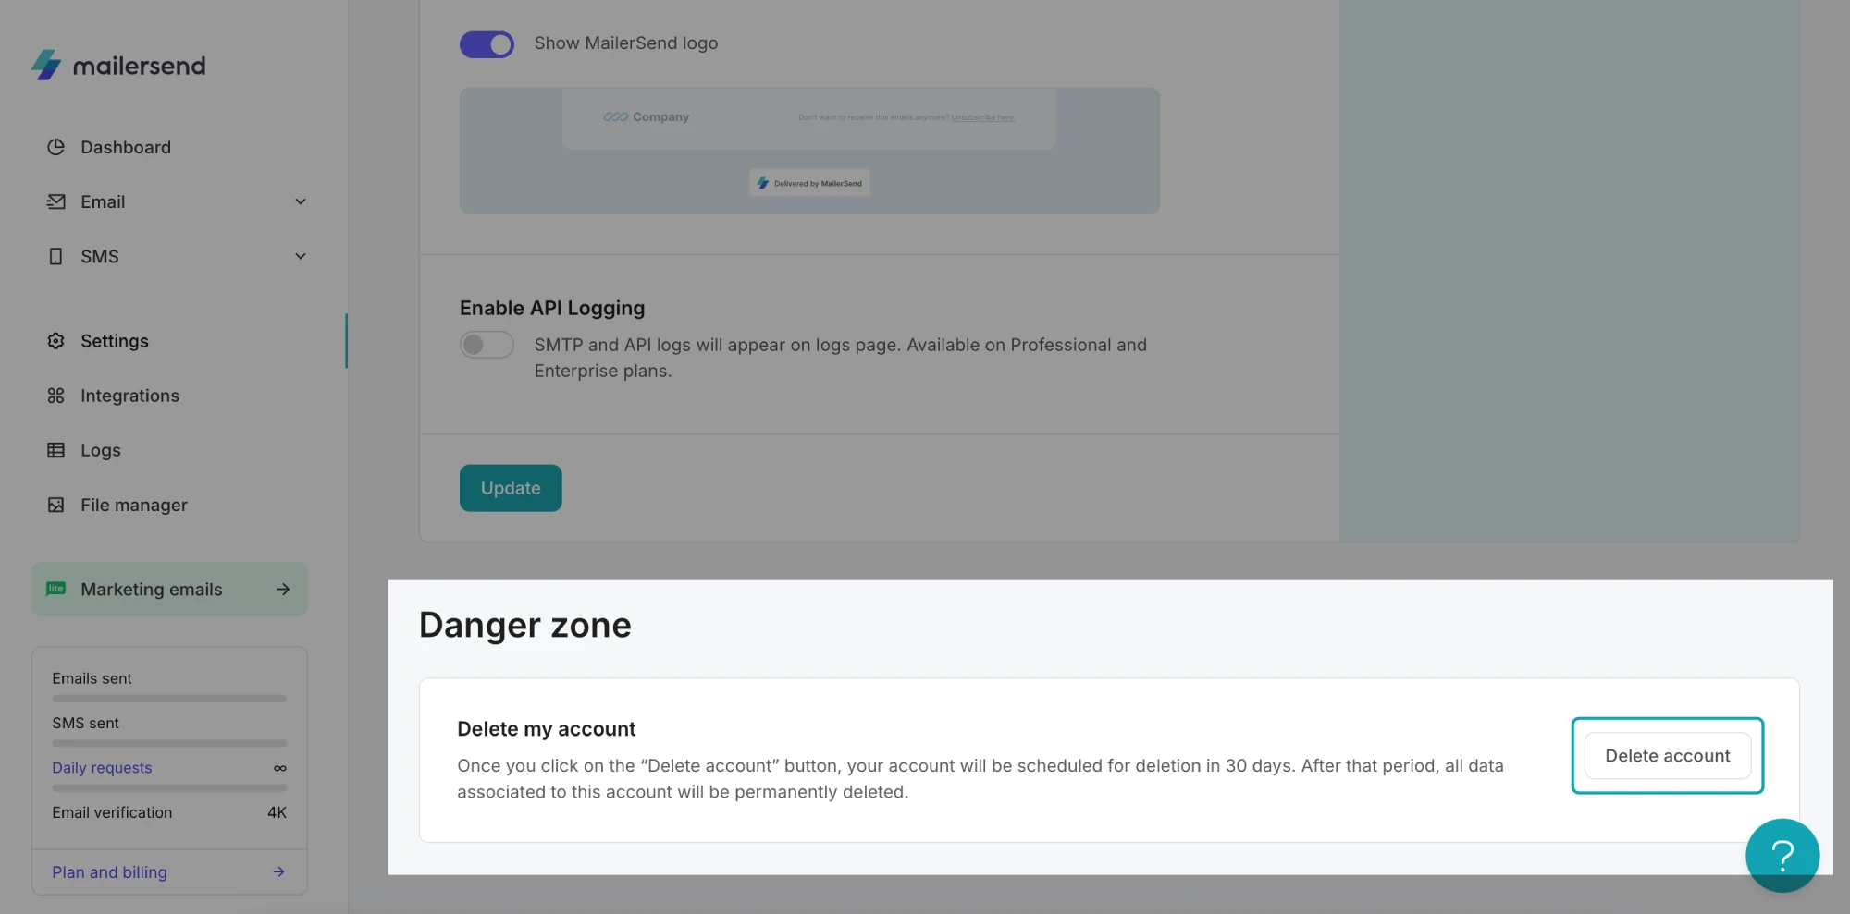Click the Integrations icon in sidebar

click(x=56, y=396)
